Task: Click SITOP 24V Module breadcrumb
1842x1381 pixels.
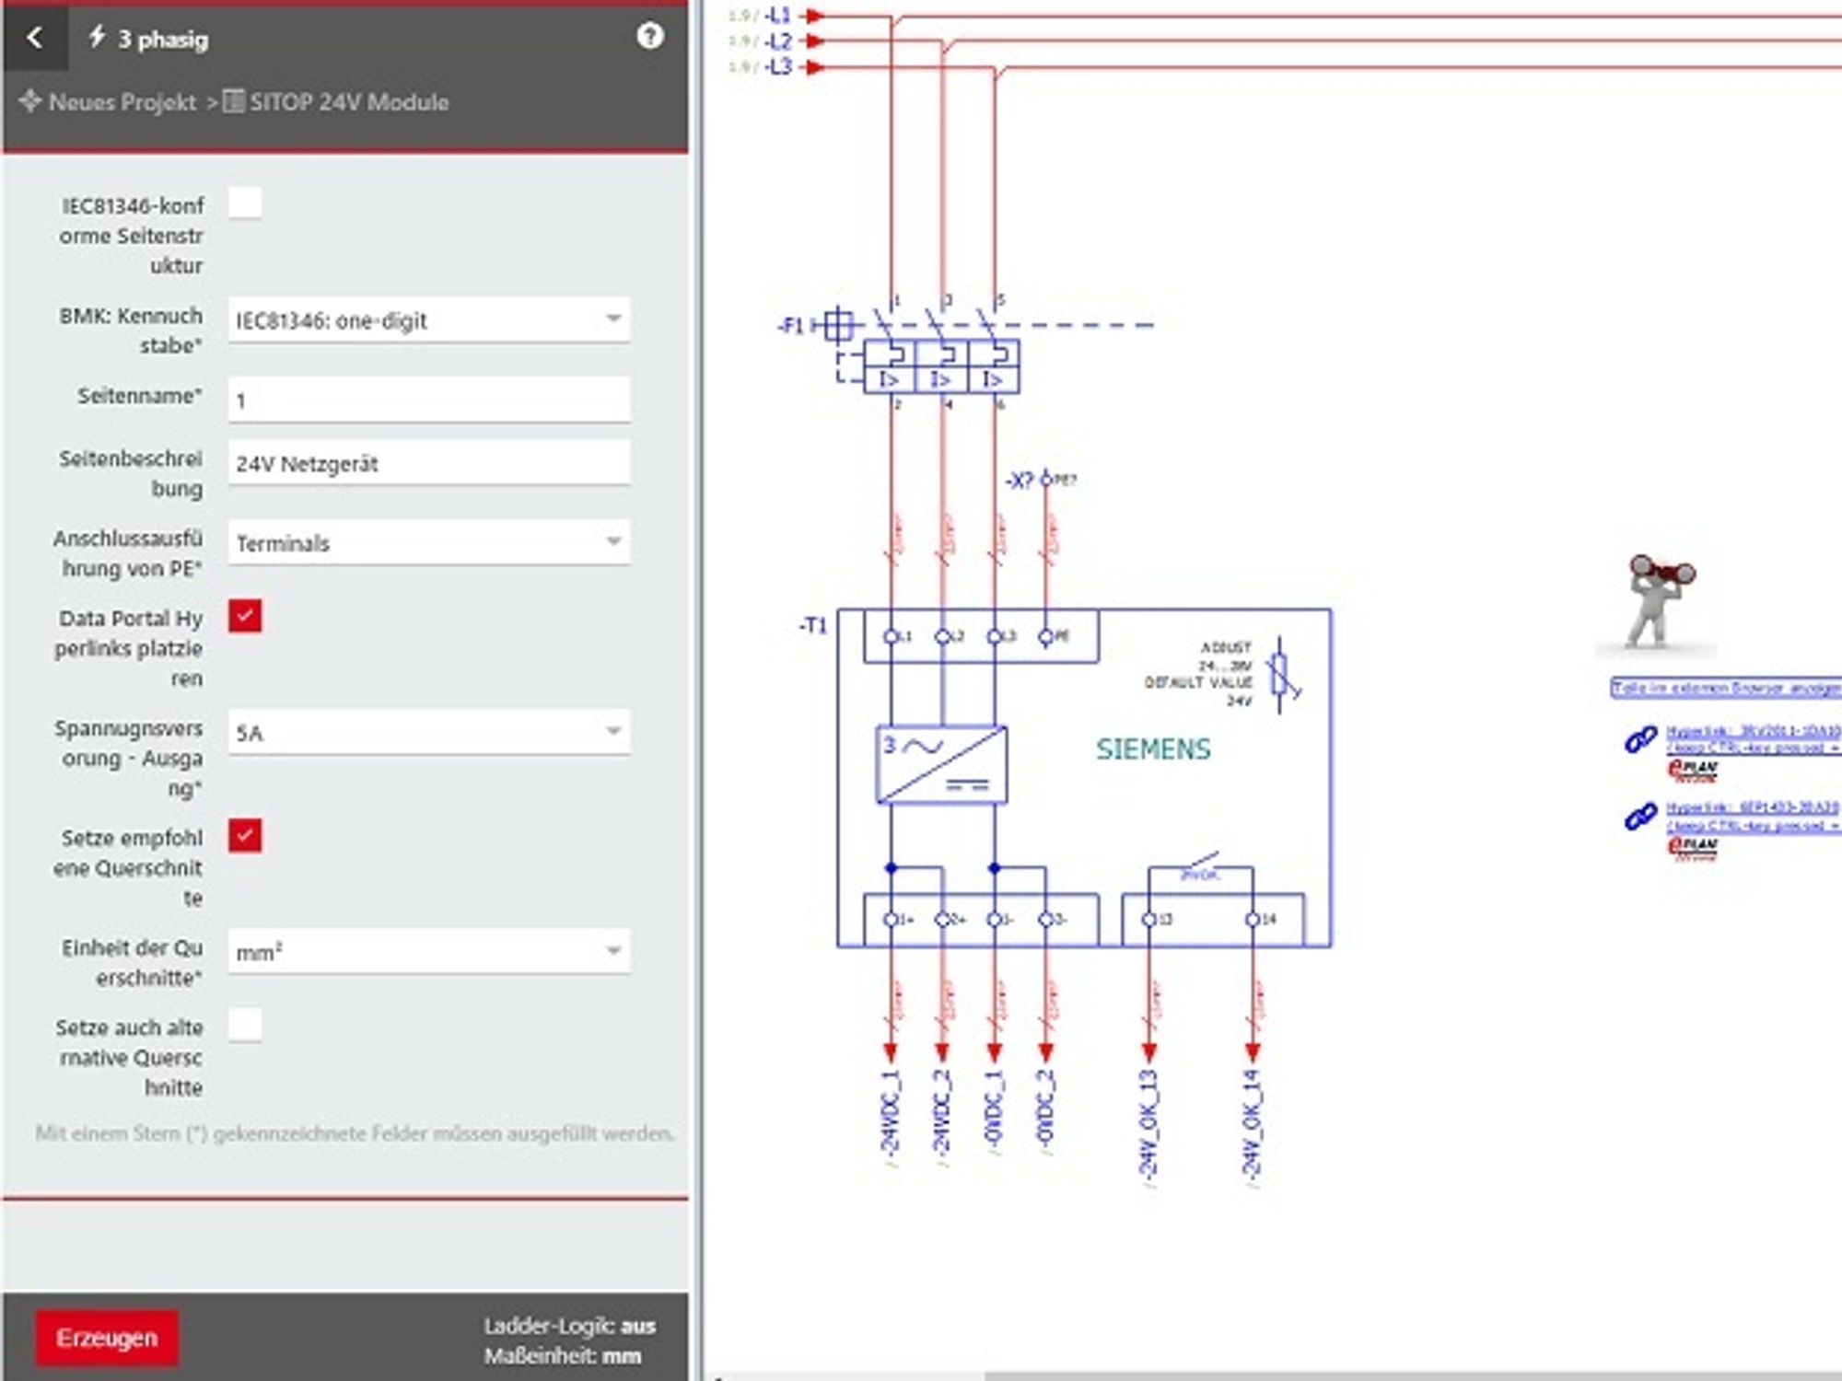Action: point(348,102)
